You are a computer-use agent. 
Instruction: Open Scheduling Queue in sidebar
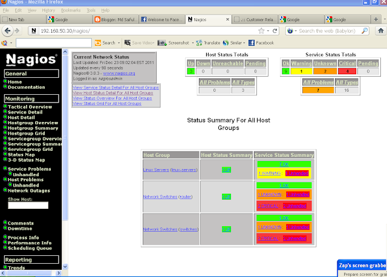pyautogui.click(x=30, y=248)
